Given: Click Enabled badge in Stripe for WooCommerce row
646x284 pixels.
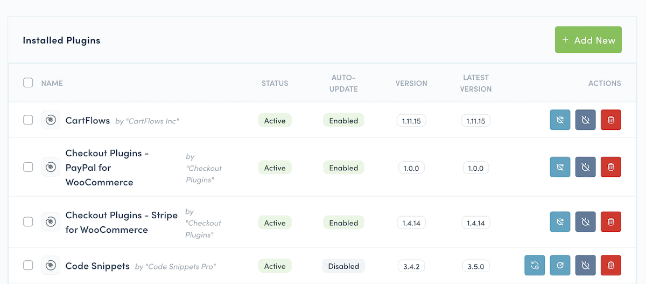Looking at the screenshot, I should [x=343, y=223].
